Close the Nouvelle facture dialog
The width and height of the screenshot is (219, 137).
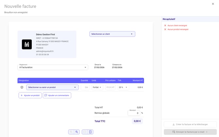click(213, 4)
